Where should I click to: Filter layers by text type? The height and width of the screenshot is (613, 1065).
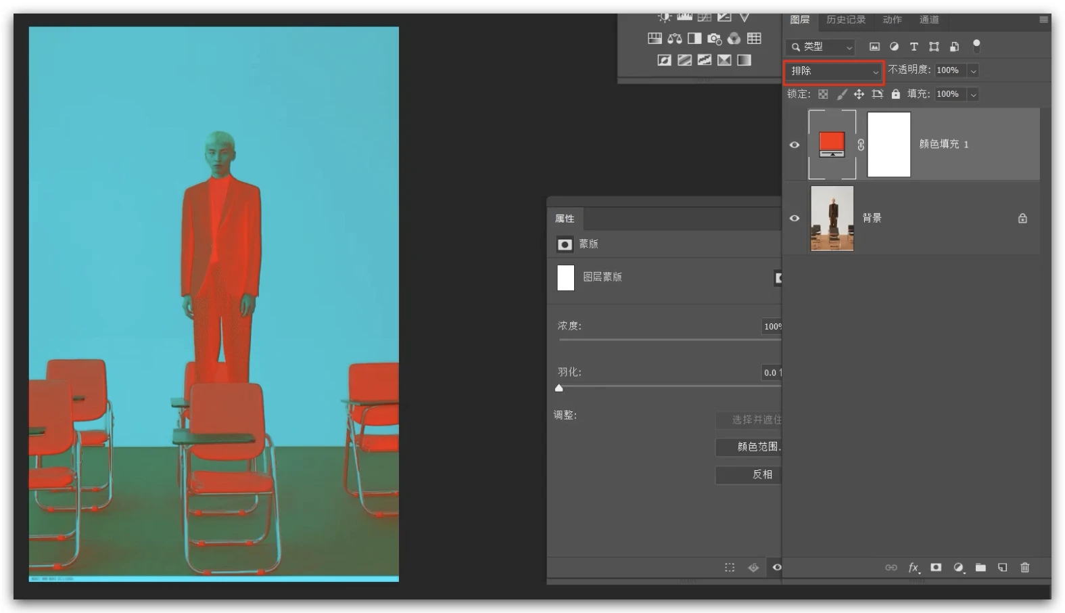point(914,47)
